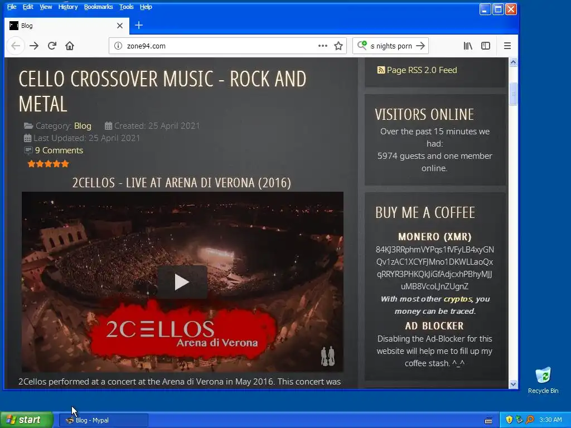This screenshot has height=428, width=571.
Task: Open the browser home page
Action: click(x=70, y=46)
